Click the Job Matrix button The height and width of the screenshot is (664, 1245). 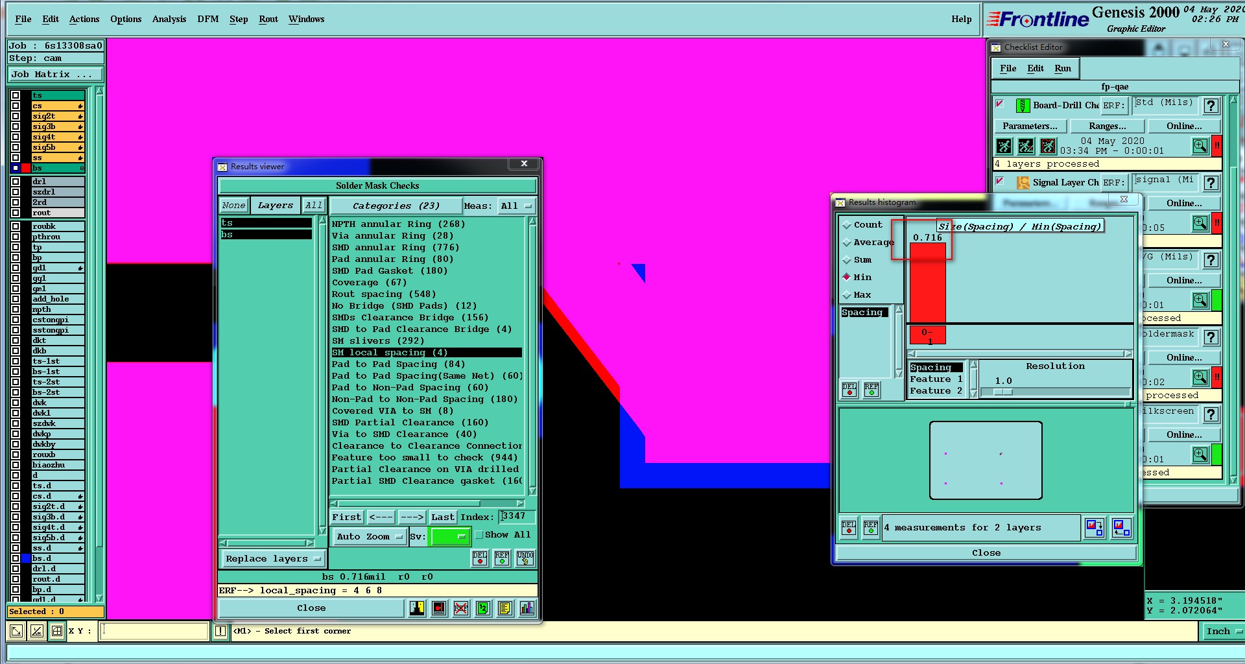click(x=55, y=75)
